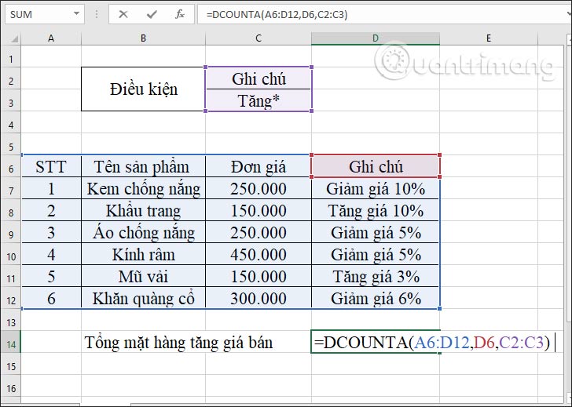This screenshot has width=572, height=407.
Task: Click the 'Tăng*' criteria cell
Action: 258,100
